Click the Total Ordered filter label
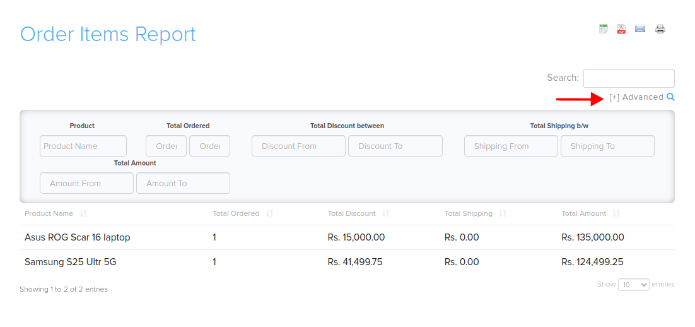The height and width of the screenshot is (327, 695). (188, 126)
